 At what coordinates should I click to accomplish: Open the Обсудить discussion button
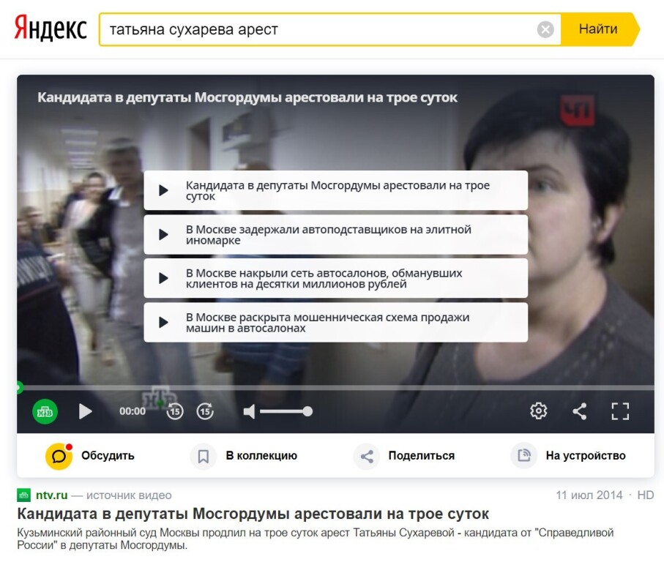coord(91,456)
